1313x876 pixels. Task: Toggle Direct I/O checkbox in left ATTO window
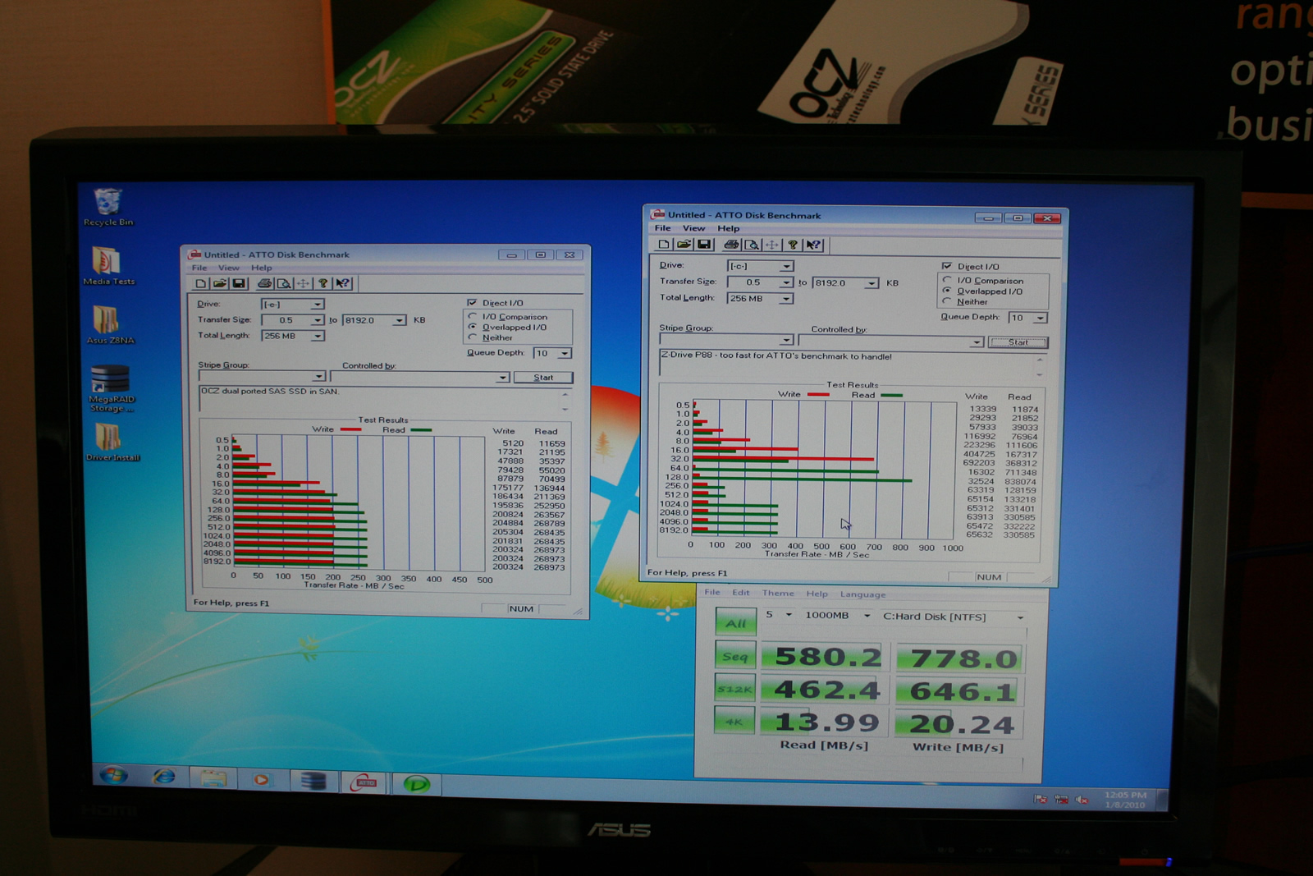point(472,303)
